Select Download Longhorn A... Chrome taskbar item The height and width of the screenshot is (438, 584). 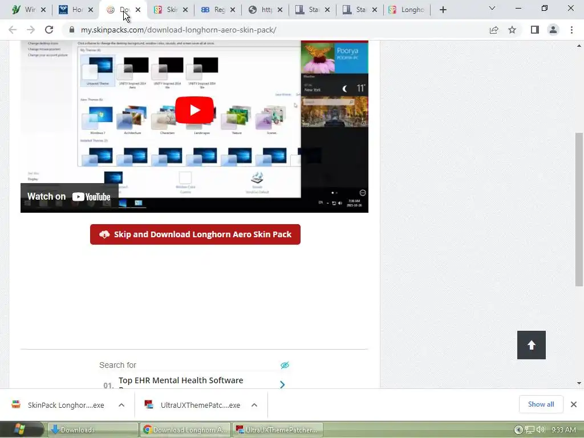185,430
